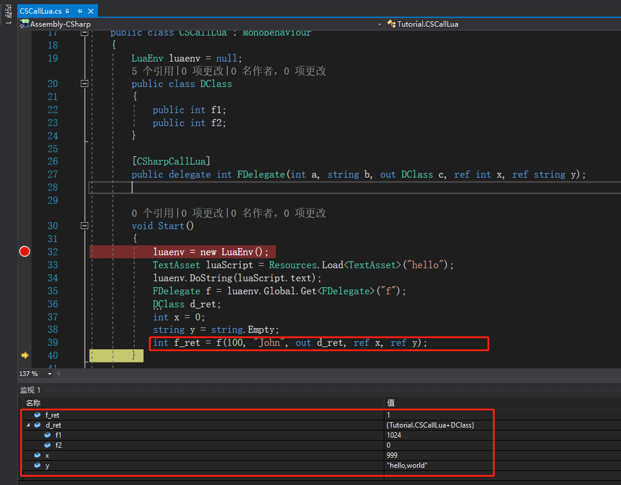This screenshot has width=621, height=485.
Task: Switch to the CSCallLua.cs tab
Action: [41, 11]
